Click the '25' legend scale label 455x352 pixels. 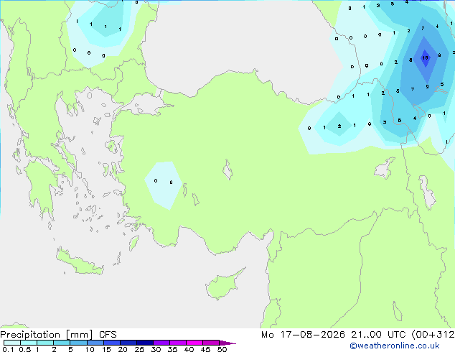139,349
